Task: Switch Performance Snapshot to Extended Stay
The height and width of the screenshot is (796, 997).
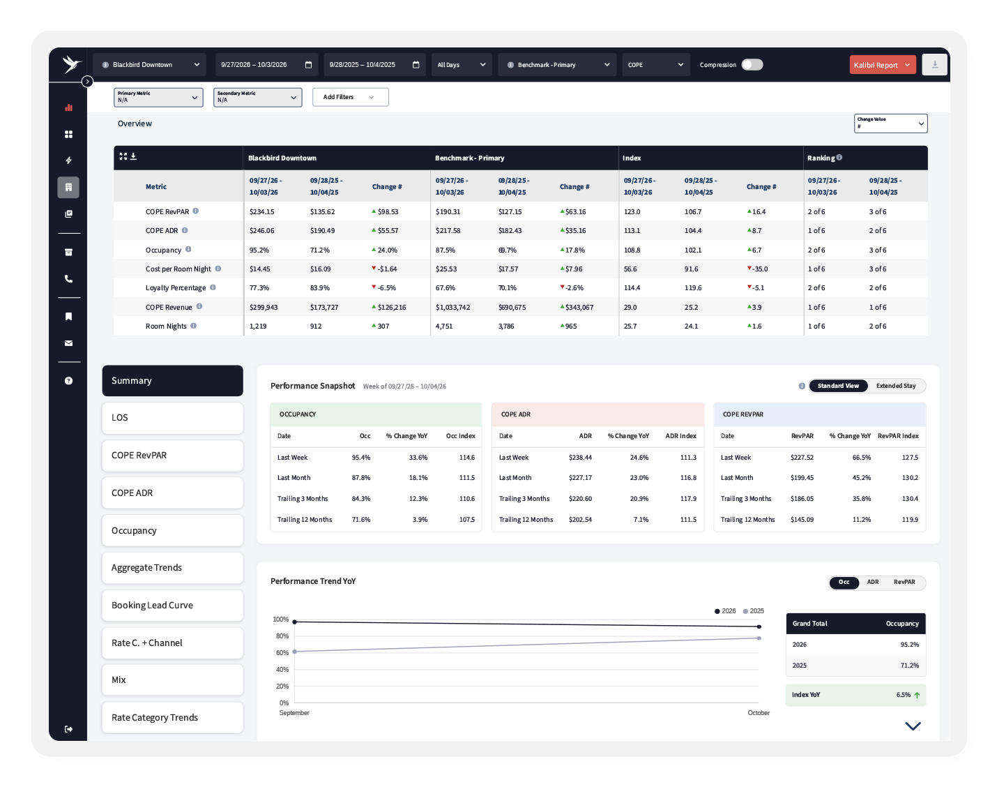Action: pyautogui.click(x=896, y=386)
